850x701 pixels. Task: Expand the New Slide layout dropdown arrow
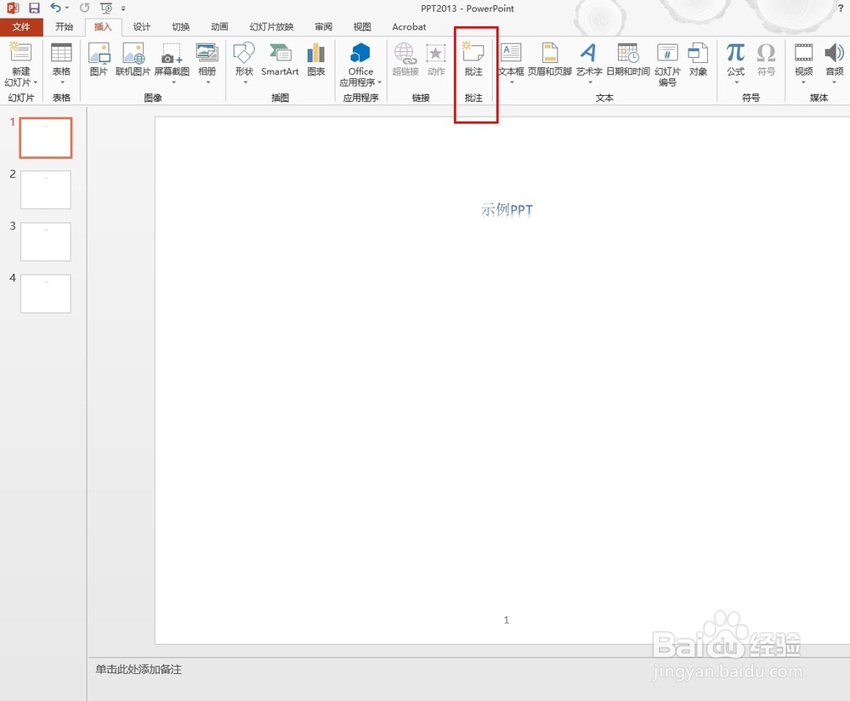[x=35, y=83]
